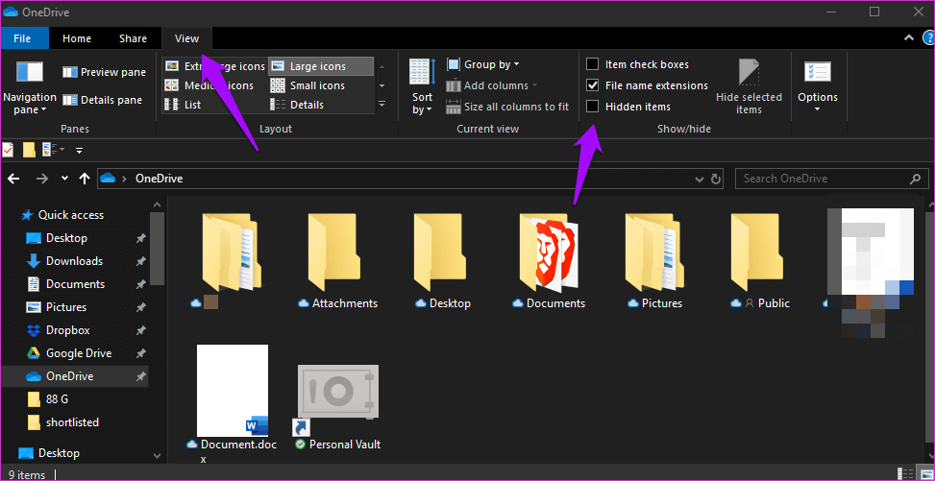The width and height of the screenshot is (935, 481).
Task: Go forward with the Forward arrow
Action: (x=41, y=179)
